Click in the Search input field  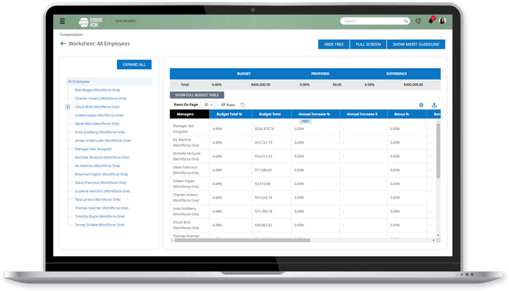tap(372, 21)
